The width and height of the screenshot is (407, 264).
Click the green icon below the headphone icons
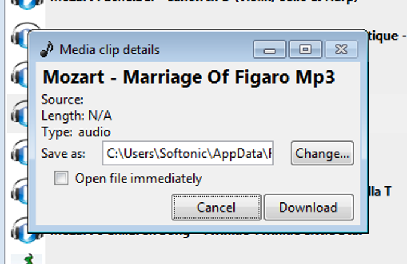click(29, 259)
